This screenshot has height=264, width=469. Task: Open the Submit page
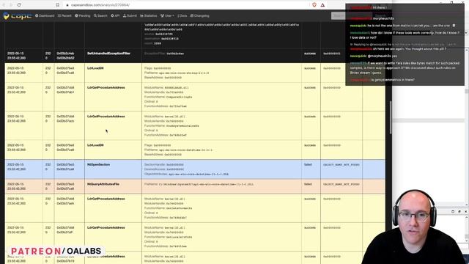(x=130, y=16)
